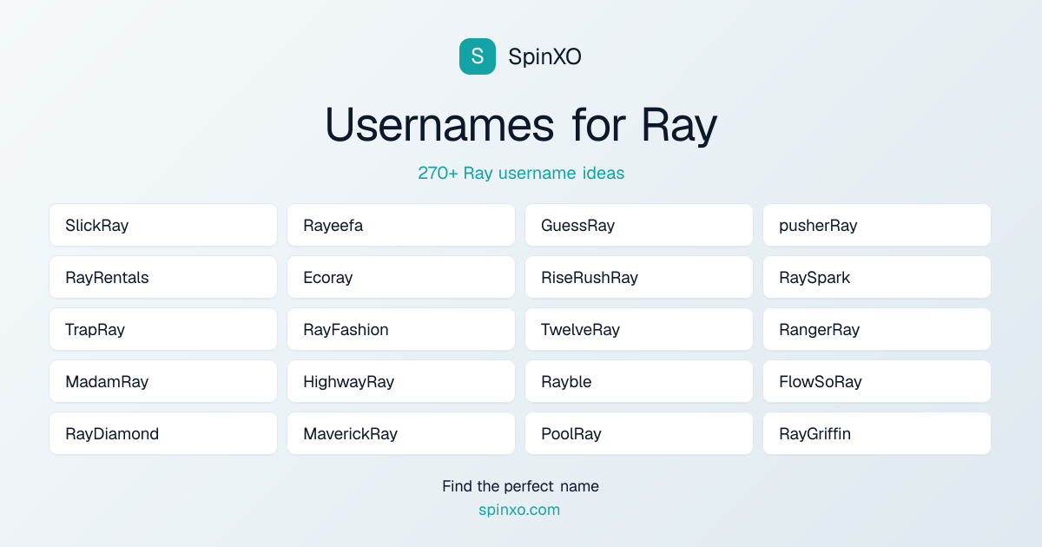Pick the Rayble username

click(x=639, y=381)
